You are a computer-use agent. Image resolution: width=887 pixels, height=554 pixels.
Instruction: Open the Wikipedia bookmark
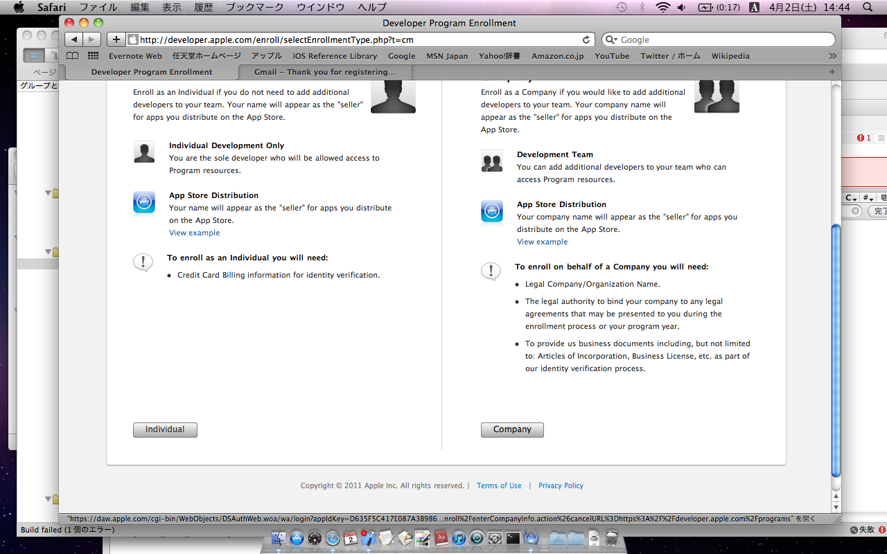pos(730,56)
